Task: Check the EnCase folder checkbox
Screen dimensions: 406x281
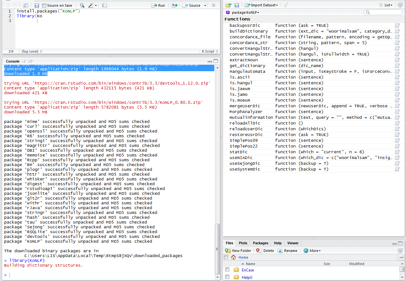Action: (227, 270)
